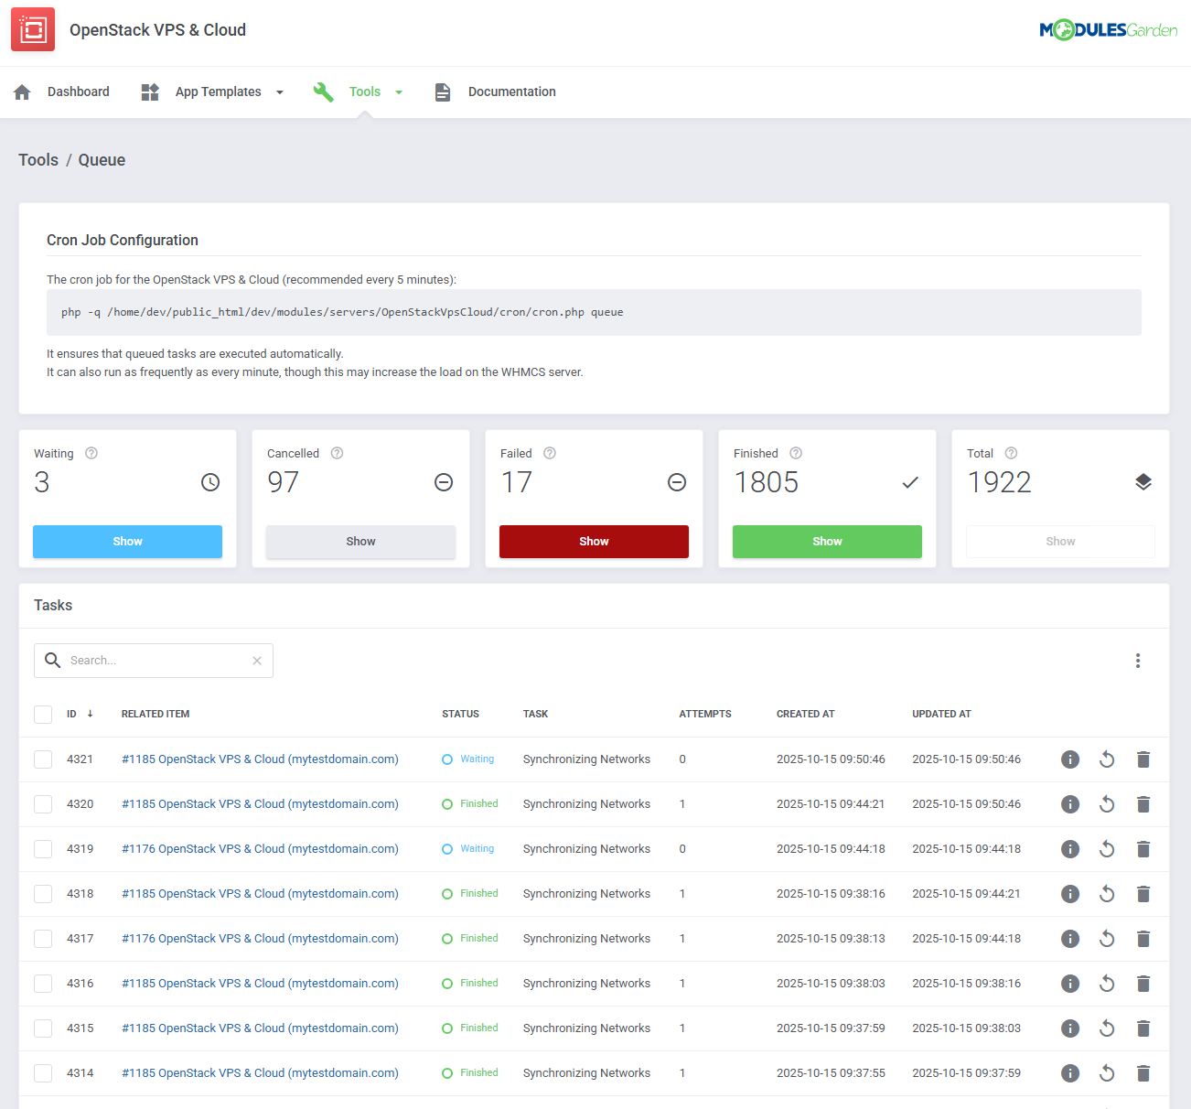Image resolution: width=1191 pixels, height=1109 pixels.
Task: Select the checkbox for task 4321
Action: [x=43, y=759]
